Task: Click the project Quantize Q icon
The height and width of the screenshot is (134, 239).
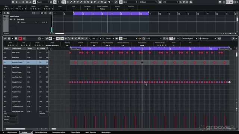Action: [160, 2]
